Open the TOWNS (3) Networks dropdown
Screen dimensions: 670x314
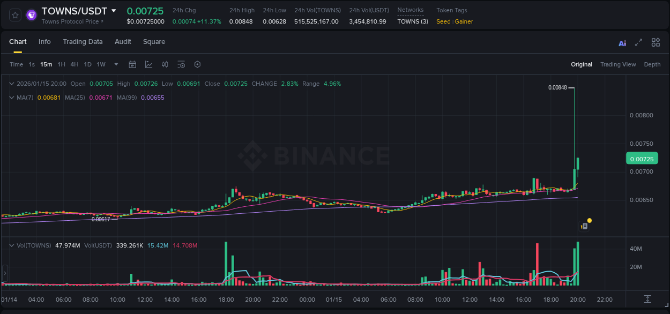412,21
